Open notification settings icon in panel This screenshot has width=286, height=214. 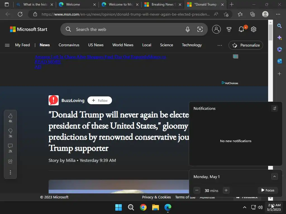275,108
